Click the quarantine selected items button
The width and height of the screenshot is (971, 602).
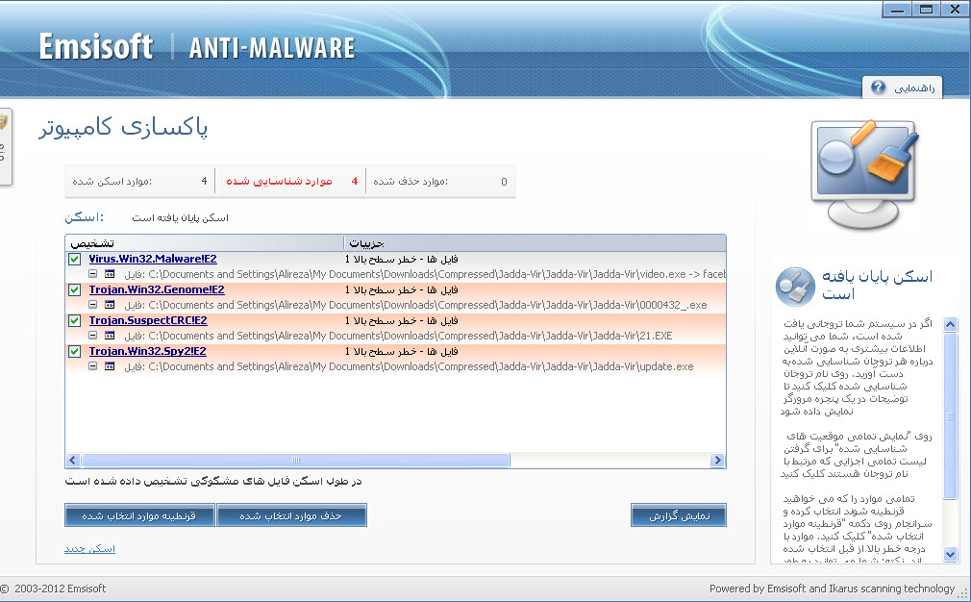[x=139, y=515]
